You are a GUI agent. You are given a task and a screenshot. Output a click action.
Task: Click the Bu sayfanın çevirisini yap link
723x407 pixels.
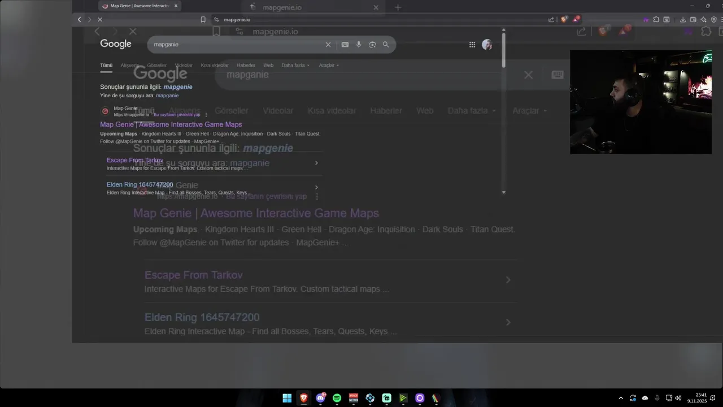pos(177,115)
